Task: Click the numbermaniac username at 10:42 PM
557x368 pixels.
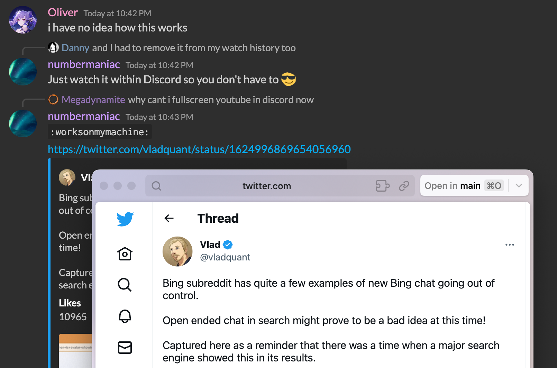Action: coord(84,65)
